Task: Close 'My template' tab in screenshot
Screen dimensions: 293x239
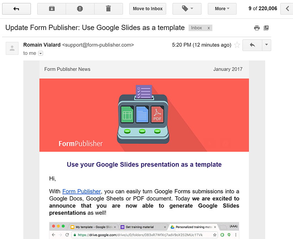Action: (115, 227)
